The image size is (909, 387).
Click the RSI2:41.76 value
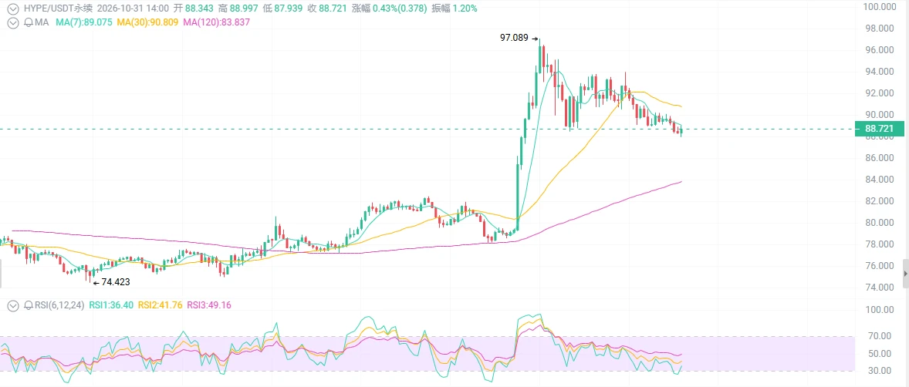click(x=161, y=305)
